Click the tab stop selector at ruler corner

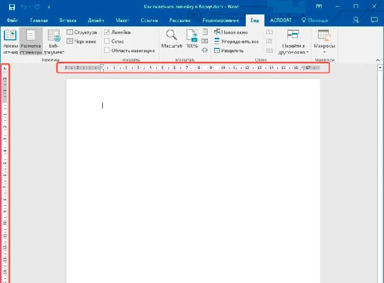point(5,68)
